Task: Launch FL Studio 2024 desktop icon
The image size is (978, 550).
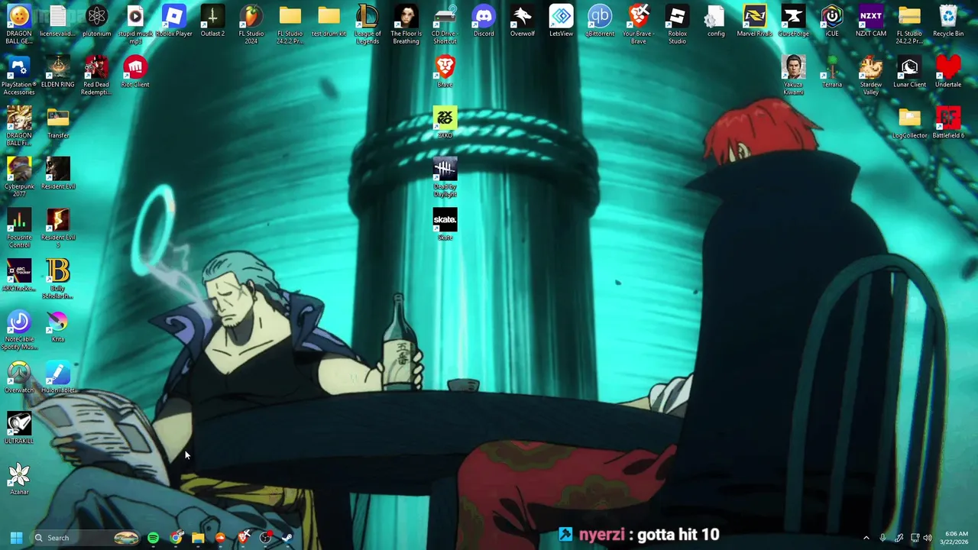Action: point(251,24)
